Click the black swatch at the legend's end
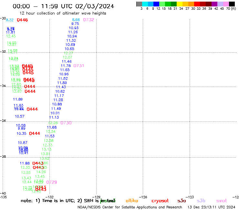Screen dimensions: 239x210 tap(232, 4)
